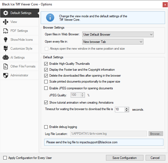Open PDF Settings via its PDF icon
This screenshot has height=163, width=168.
coord(5,31)
